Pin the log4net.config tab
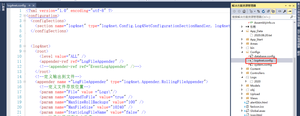The height and width of the screenshot is (116, 300). point(29,5)
